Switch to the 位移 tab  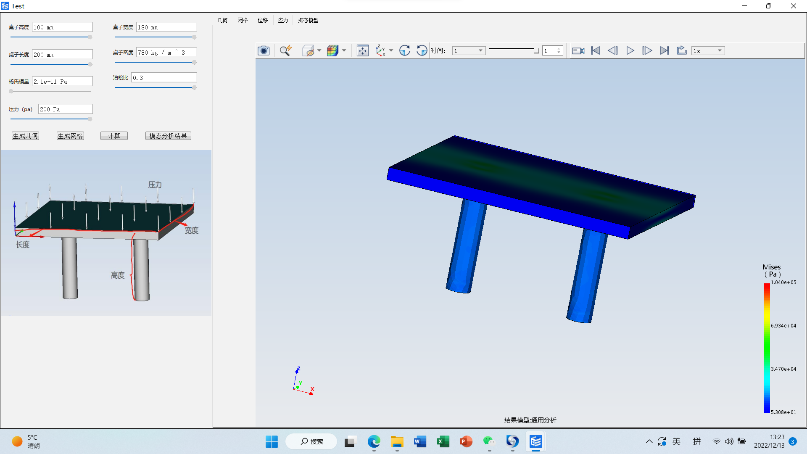click(x=263, y=20)
